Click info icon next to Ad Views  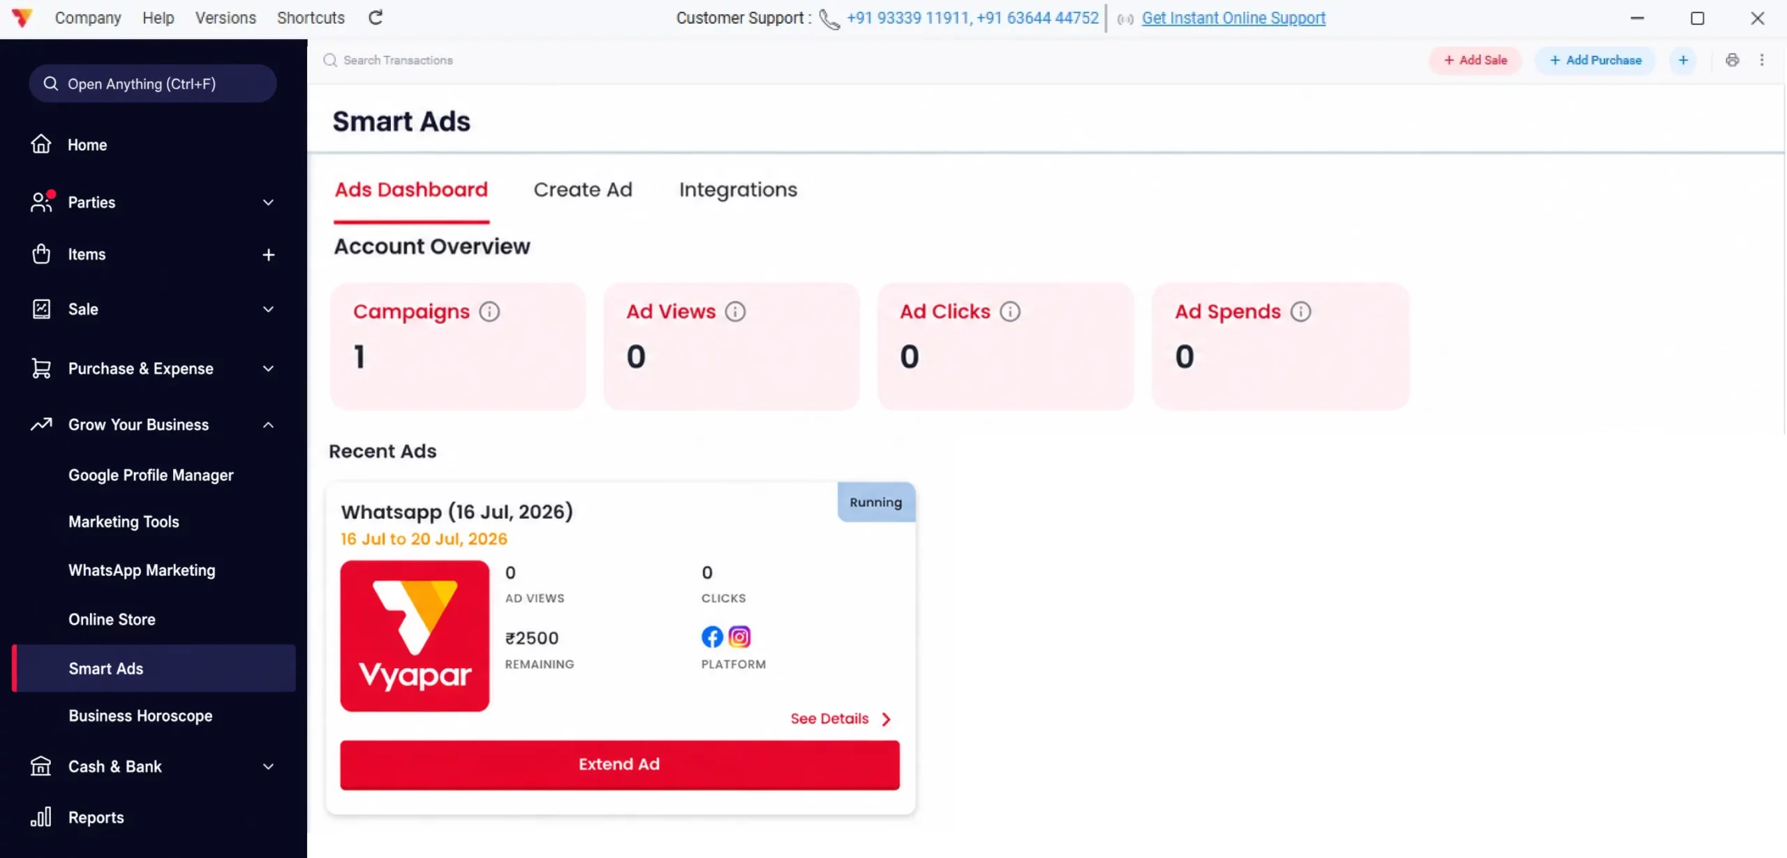coord(735,311)
